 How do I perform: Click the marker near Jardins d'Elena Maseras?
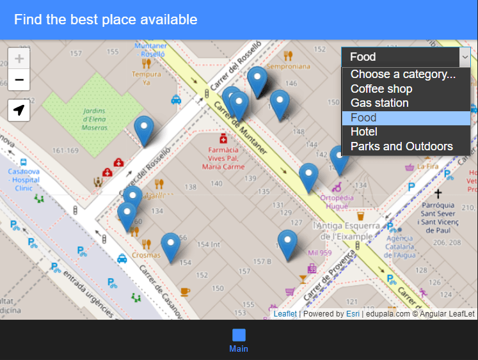tap(144, 130)
